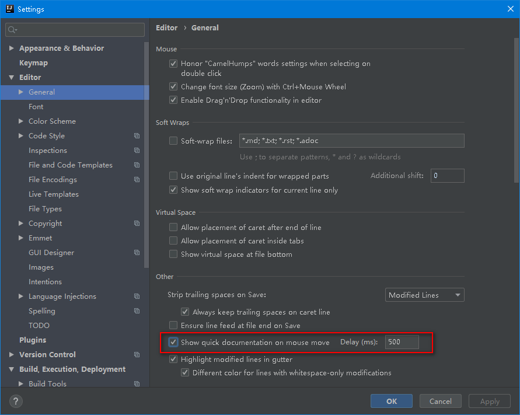Click the project-level icon next to Code Style
Image resolution: width=520 pixels, height=415 pixels.
click(137, 135)
